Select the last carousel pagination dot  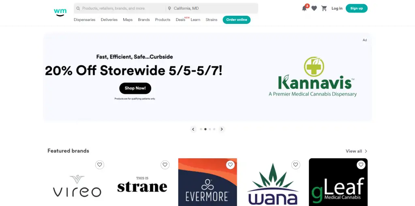[214, 130]
